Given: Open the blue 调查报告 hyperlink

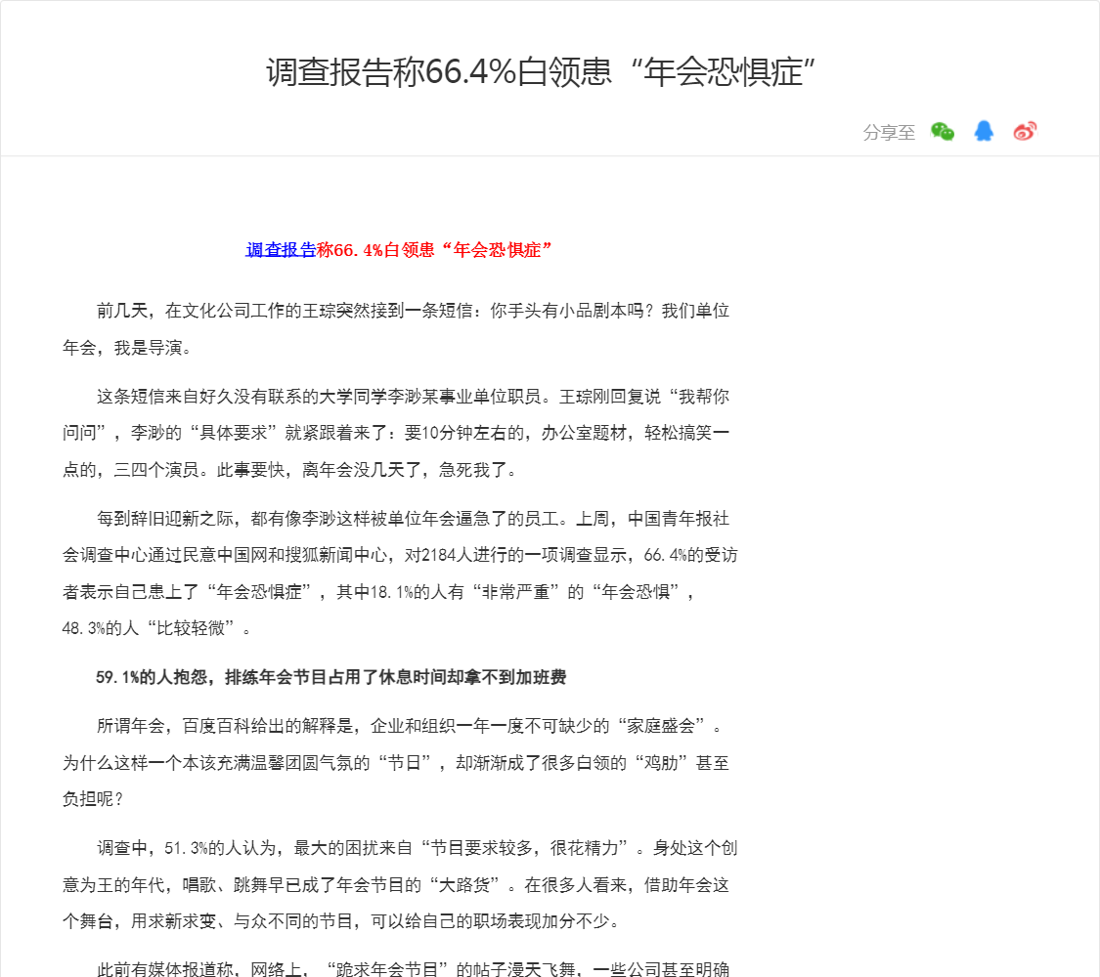Looking at the screenshot, I should click(281, 249).
